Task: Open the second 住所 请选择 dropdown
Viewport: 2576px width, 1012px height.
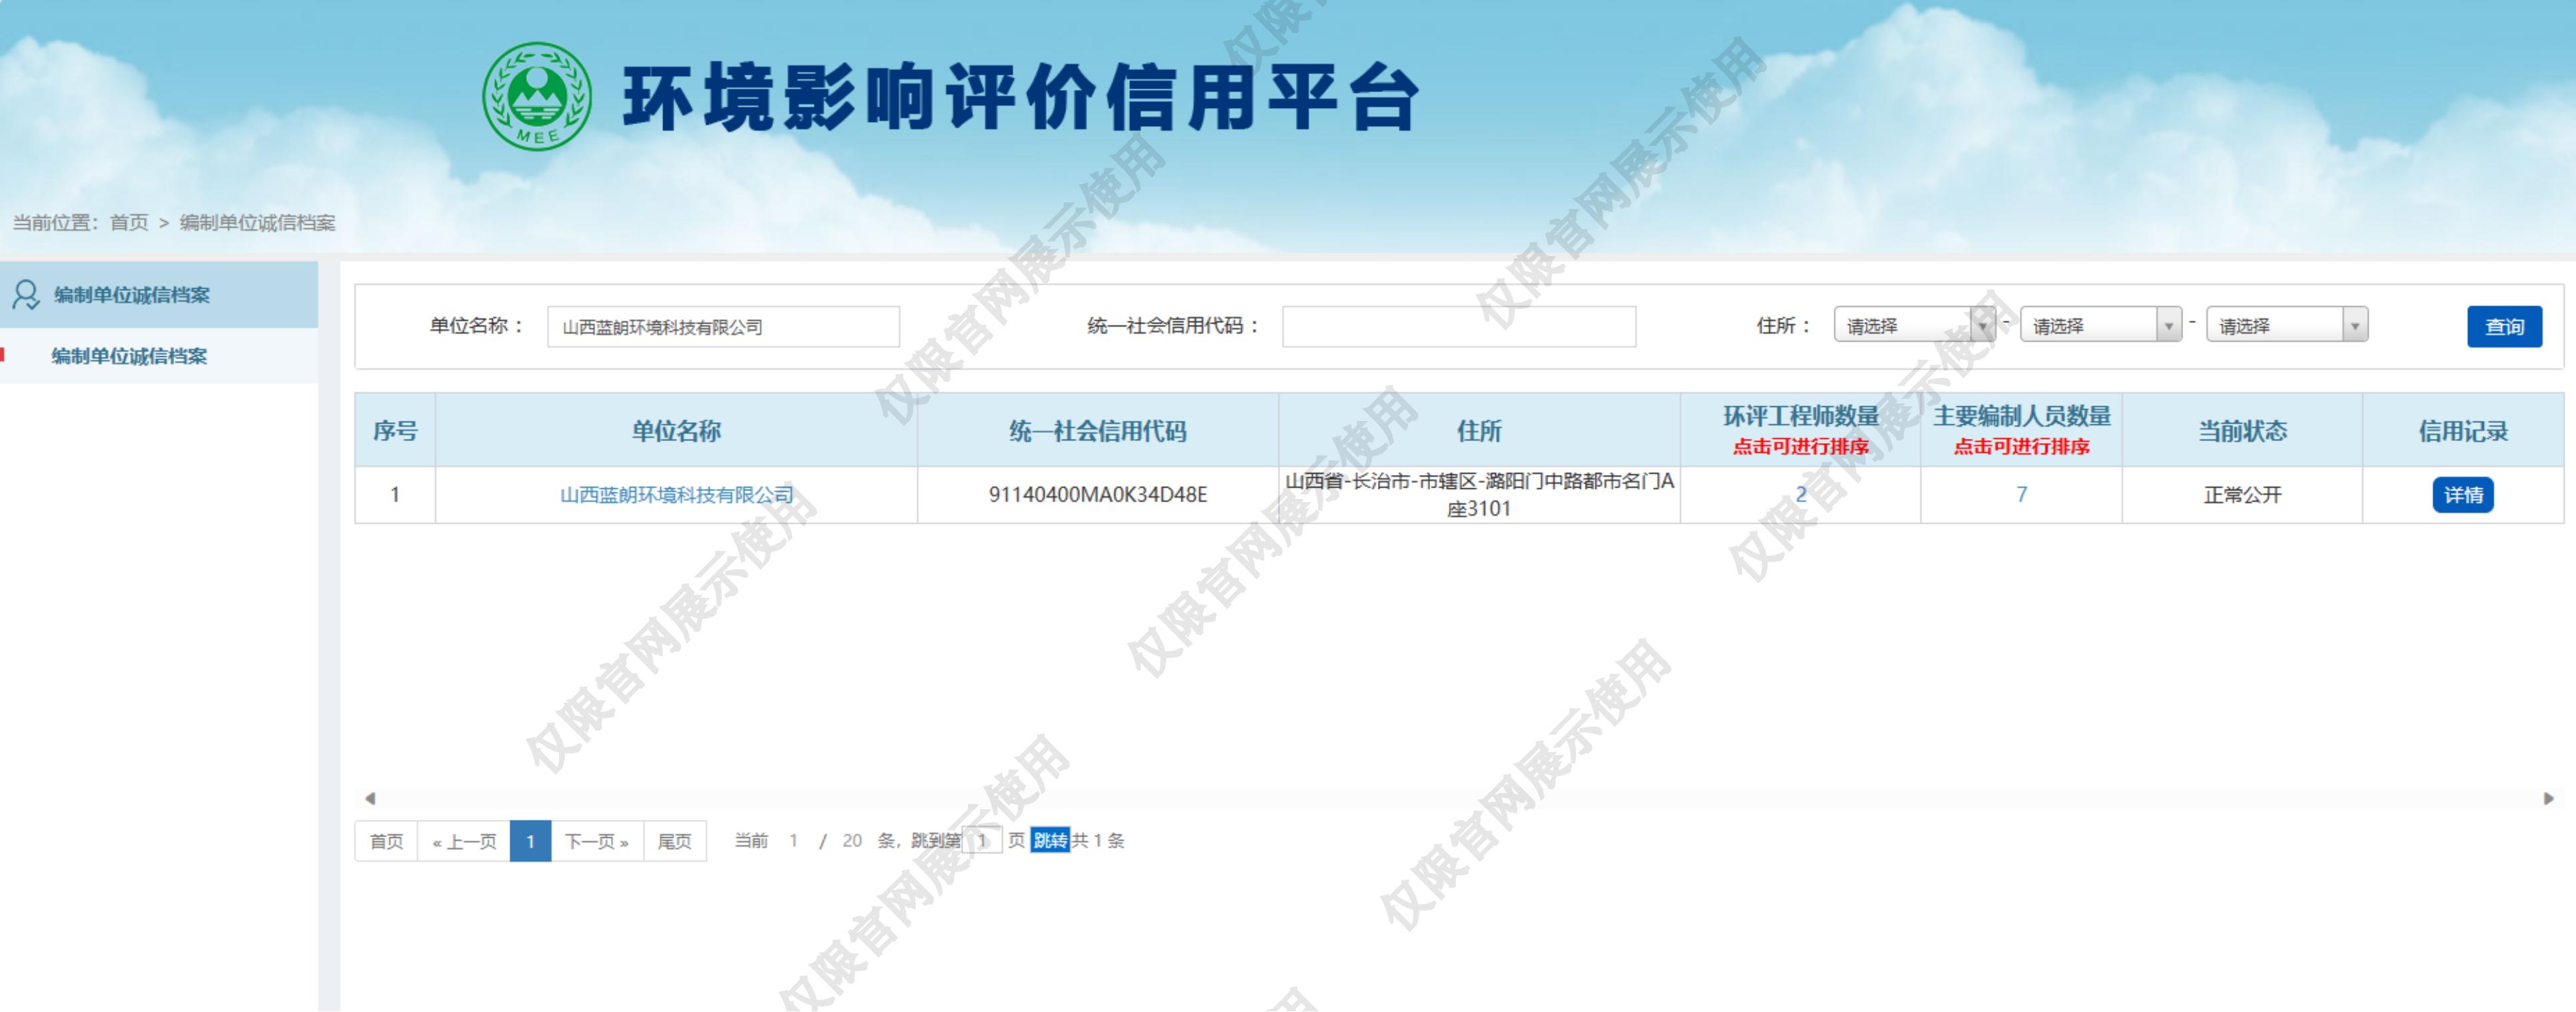Action: pyautogui.click(x=2099, y=325)
